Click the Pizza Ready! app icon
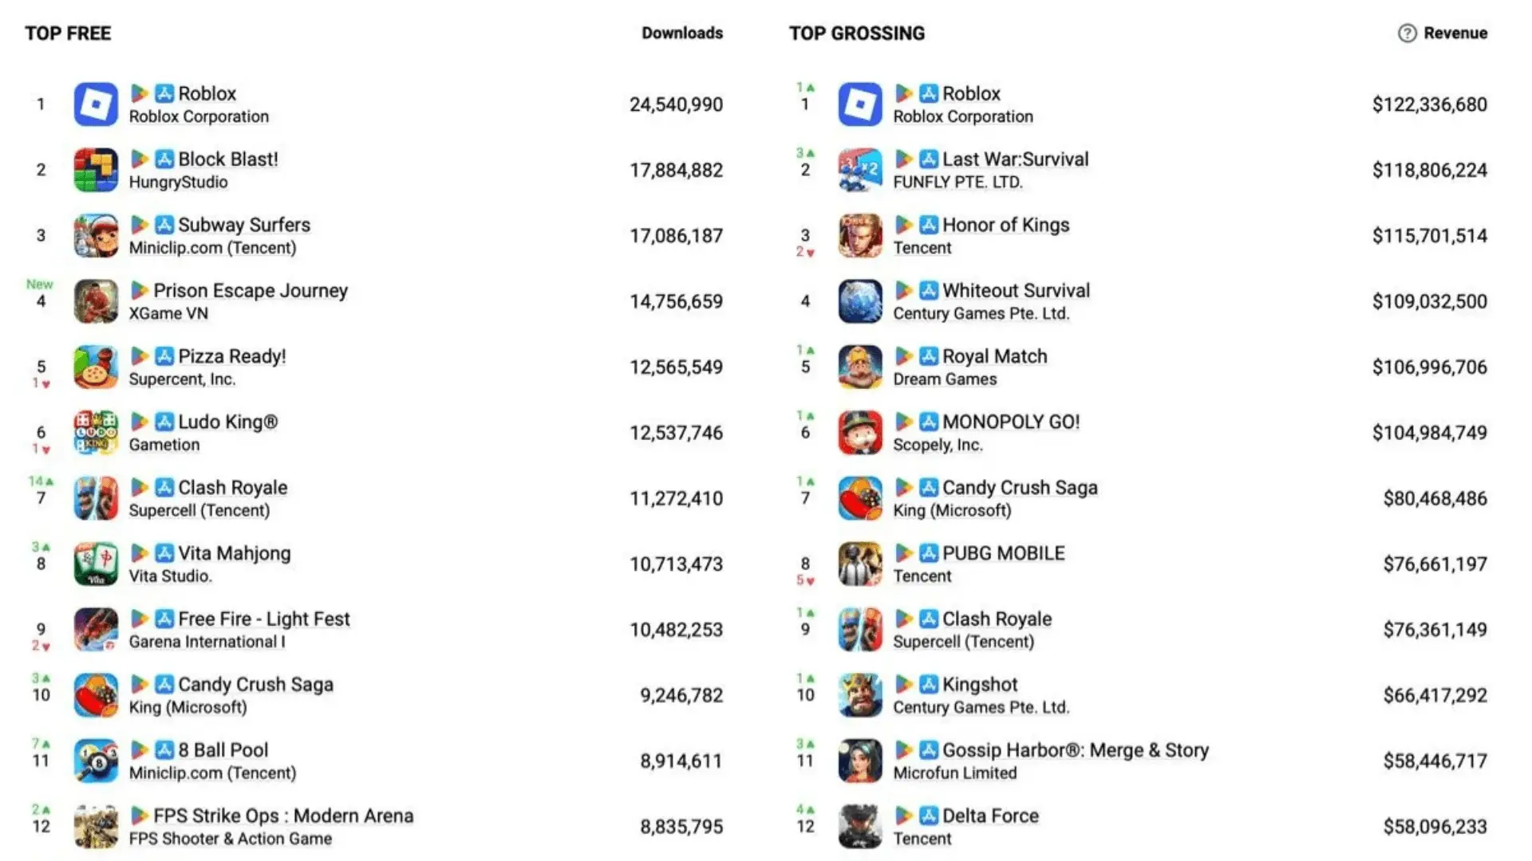This screenshot has width=1532, height=861. click(95, 367)
